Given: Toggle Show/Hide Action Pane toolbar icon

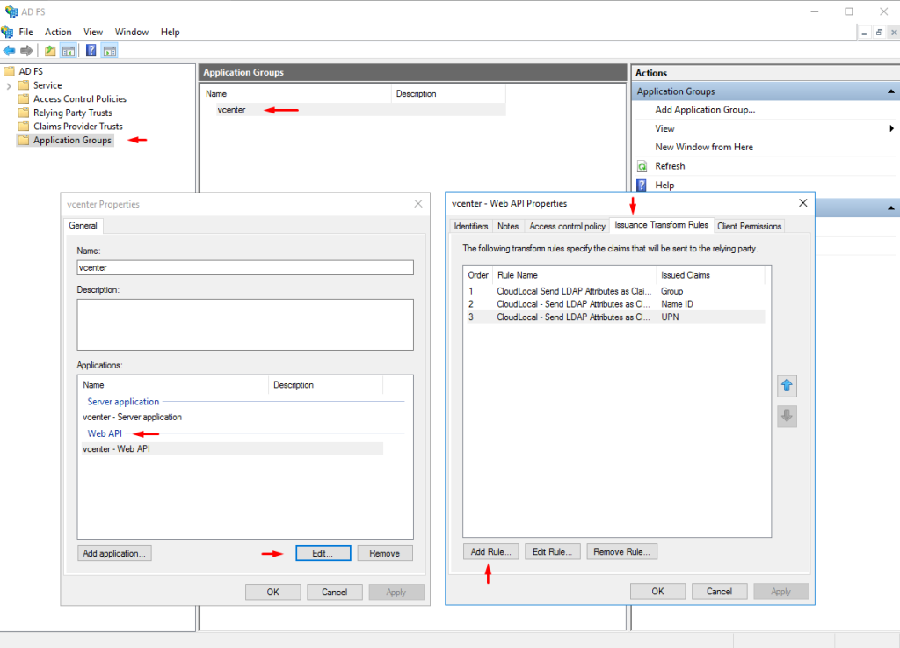Looking at the screenshot, I should point(109,51).
